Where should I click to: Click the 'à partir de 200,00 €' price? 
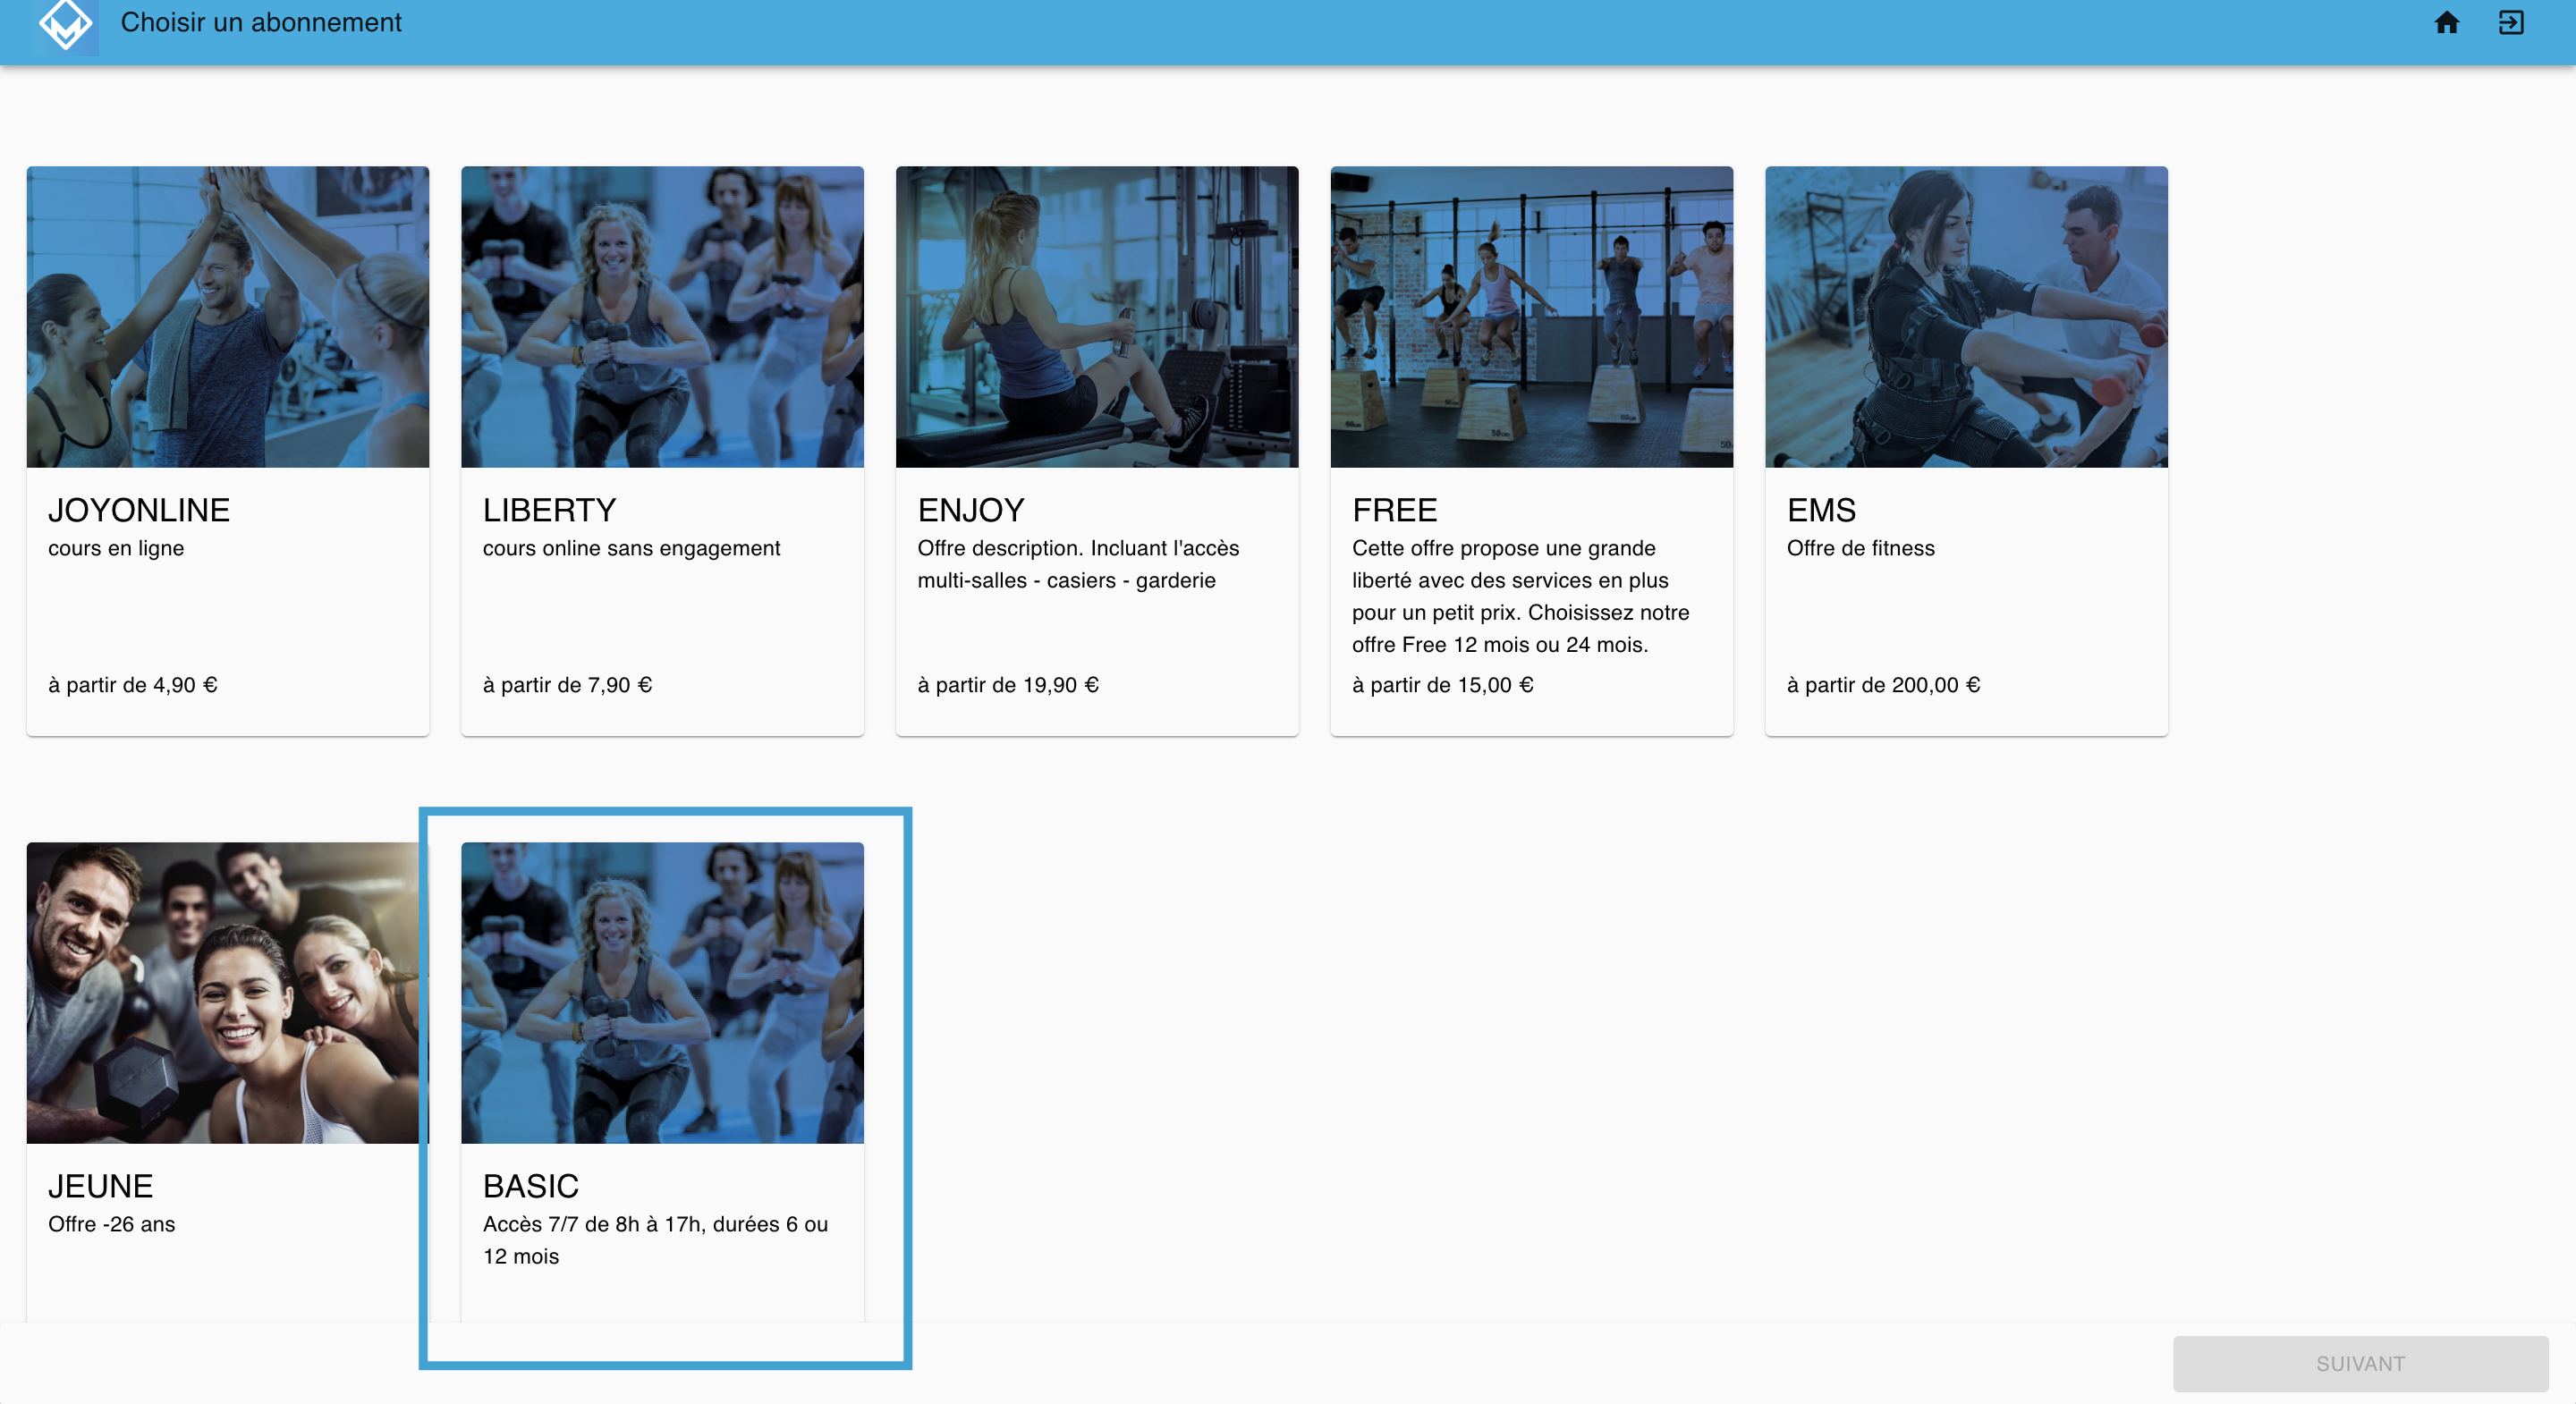pyautogui.click(x=1883, y=685)
